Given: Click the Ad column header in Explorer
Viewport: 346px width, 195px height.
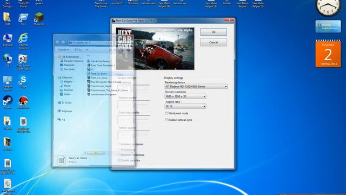Looking at the screenshot, I should (x=89, y=55).
